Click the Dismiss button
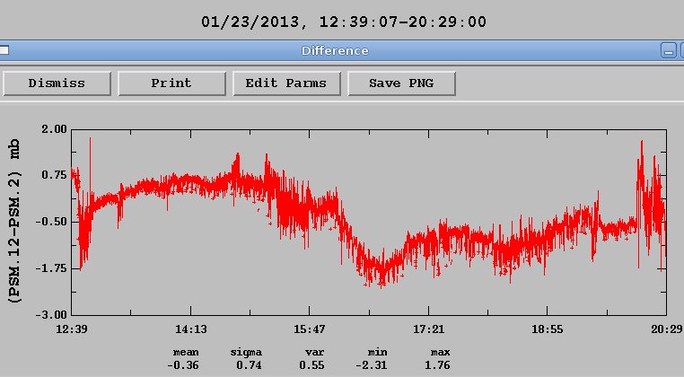Viewport: 684px width, 377px height. click(57, 83)
